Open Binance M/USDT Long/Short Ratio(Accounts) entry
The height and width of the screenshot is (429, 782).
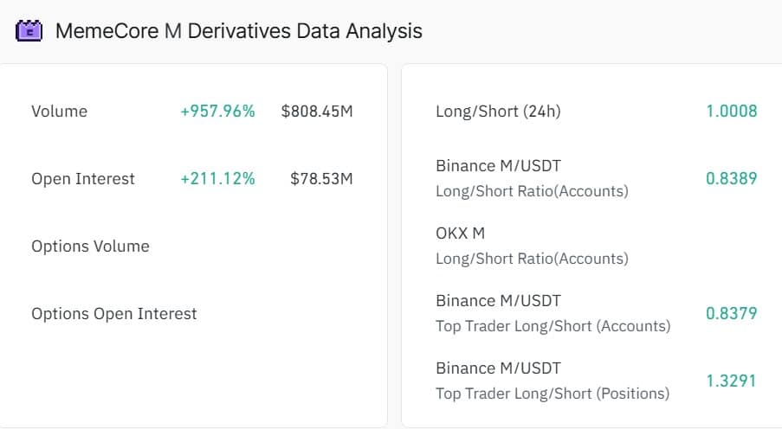point(532,177)
